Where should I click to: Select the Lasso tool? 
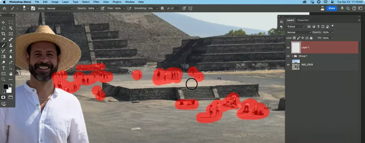pos(4,28)
